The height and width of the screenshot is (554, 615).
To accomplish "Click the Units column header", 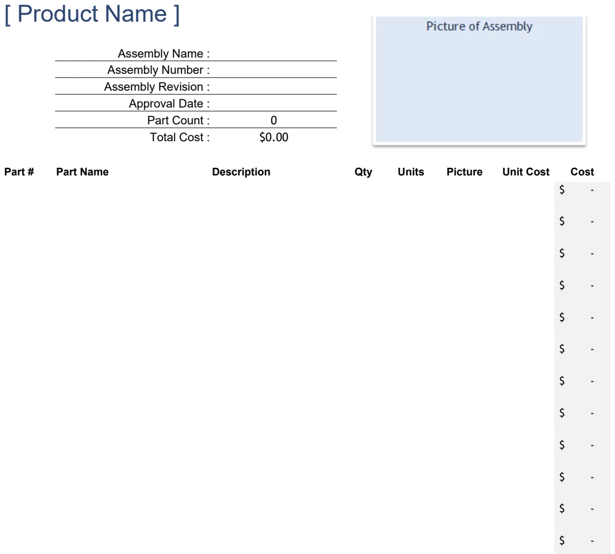I will pyautogui.click(x=411, y=172).
